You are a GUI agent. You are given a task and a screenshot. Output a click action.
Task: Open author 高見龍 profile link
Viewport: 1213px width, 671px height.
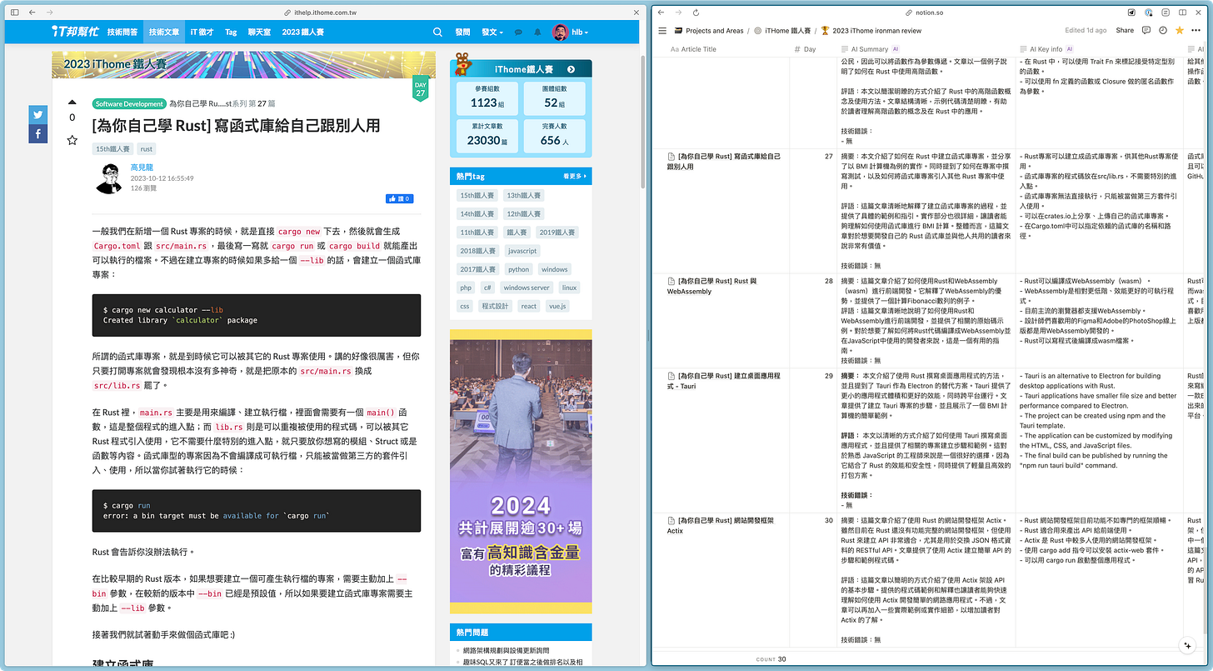coord(142,167)
